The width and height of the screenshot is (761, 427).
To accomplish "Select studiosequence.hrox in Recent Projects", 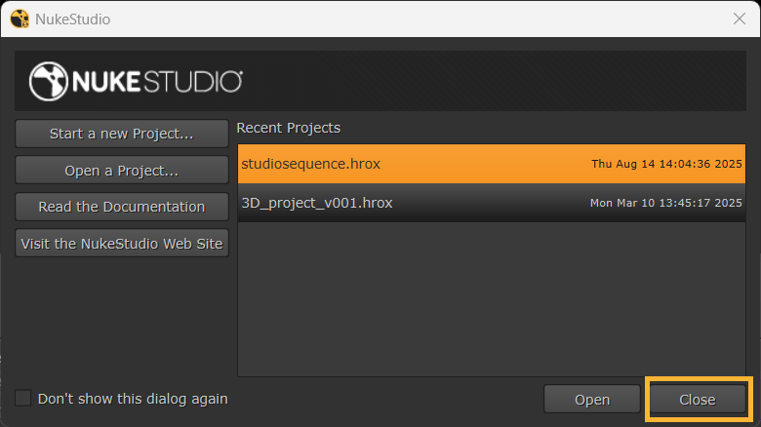I will coord(310,164).
